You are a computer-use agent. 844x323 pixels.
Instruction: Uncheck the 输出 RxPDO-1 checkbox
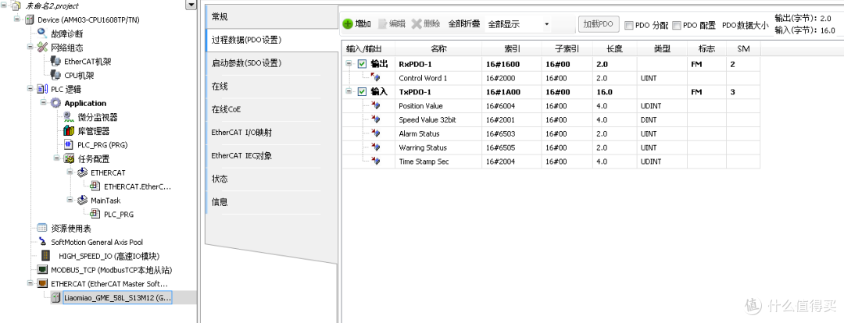[x=363, y=64]
